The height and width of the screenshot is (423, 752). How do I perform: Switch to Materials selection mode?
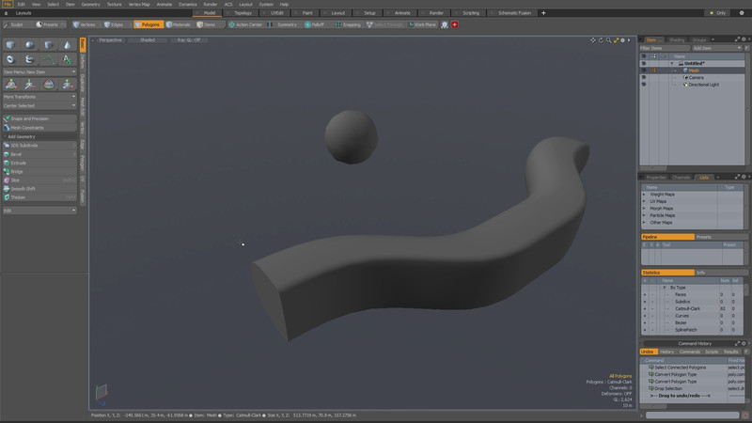click(x=179, y=24)
